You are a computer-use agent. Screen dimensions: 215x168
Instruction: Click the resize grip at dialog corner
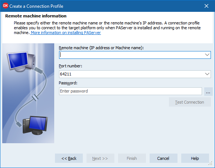tap(210, 163)
